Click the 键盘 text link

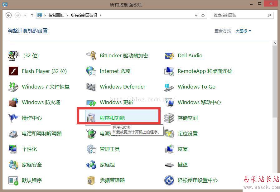pyautogui.click(x=183, y=165)
